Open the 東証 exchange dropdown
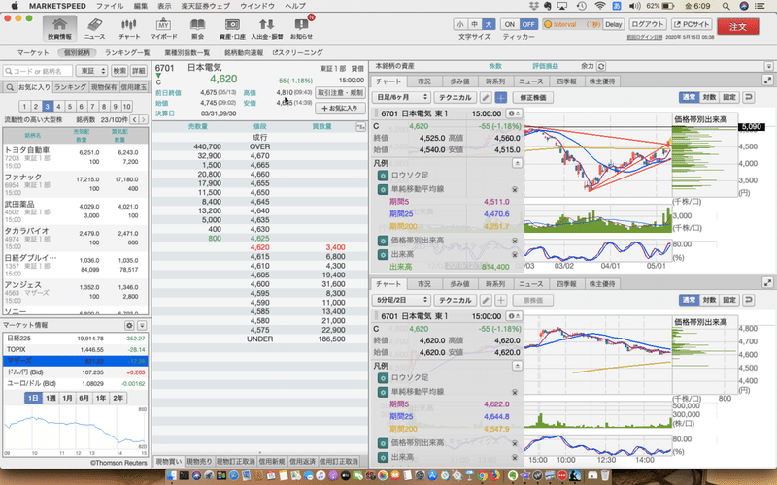This screenshot has height=485, width=777. click(x=91, y=71)
